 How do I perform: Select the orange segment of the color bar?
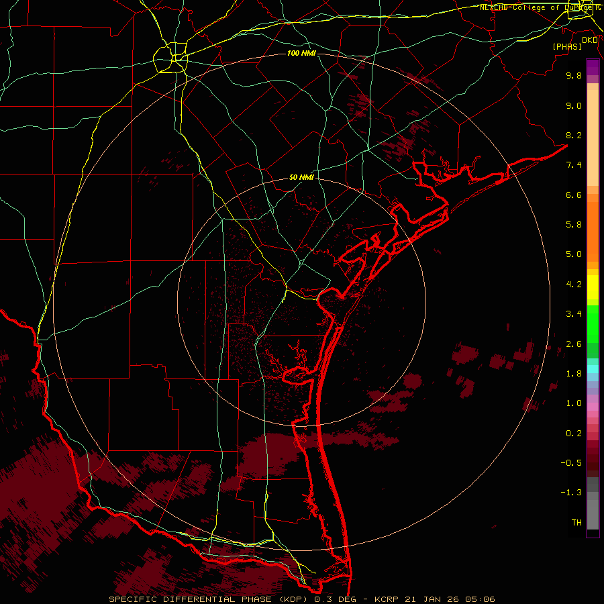(x=593, y=231)
